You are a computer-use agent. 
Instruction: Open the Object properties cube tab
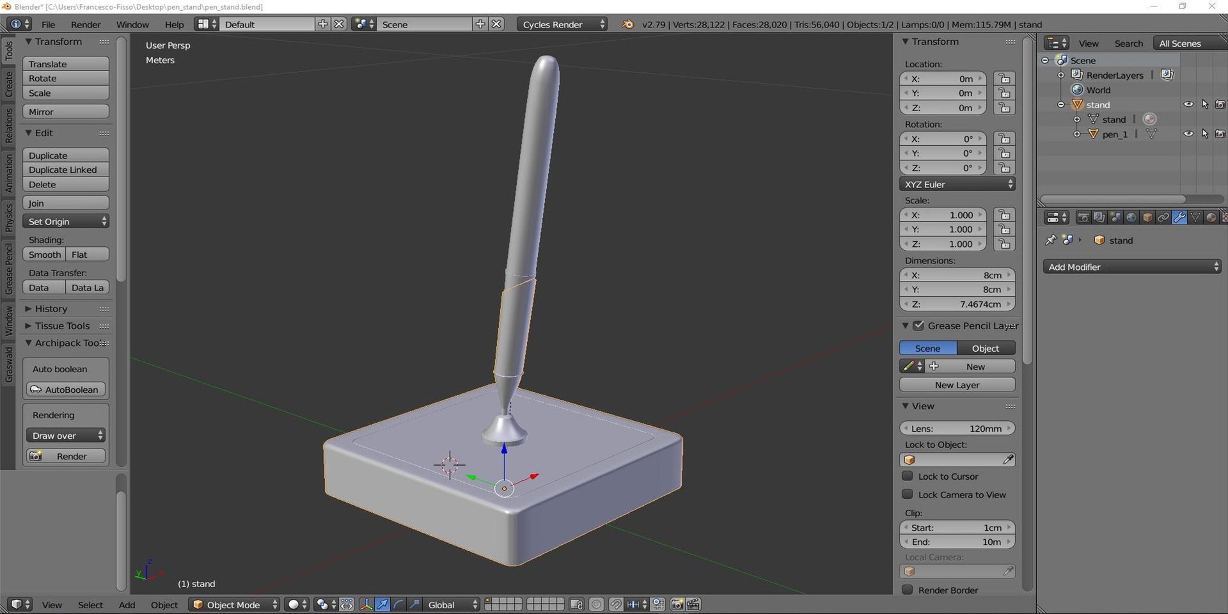coord(1147,217)
